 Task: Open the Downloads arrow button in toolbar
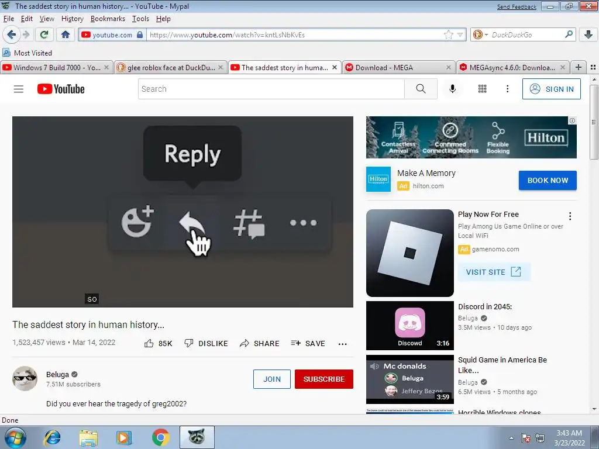[588, 34]
